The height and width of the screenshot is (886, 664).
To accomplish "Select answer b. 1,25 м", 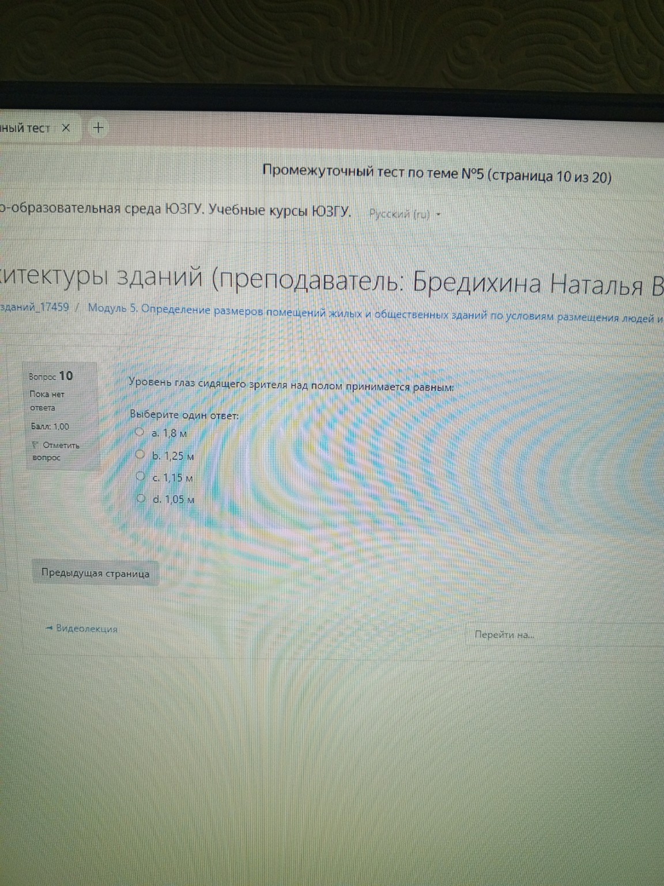I will [140, 455].
